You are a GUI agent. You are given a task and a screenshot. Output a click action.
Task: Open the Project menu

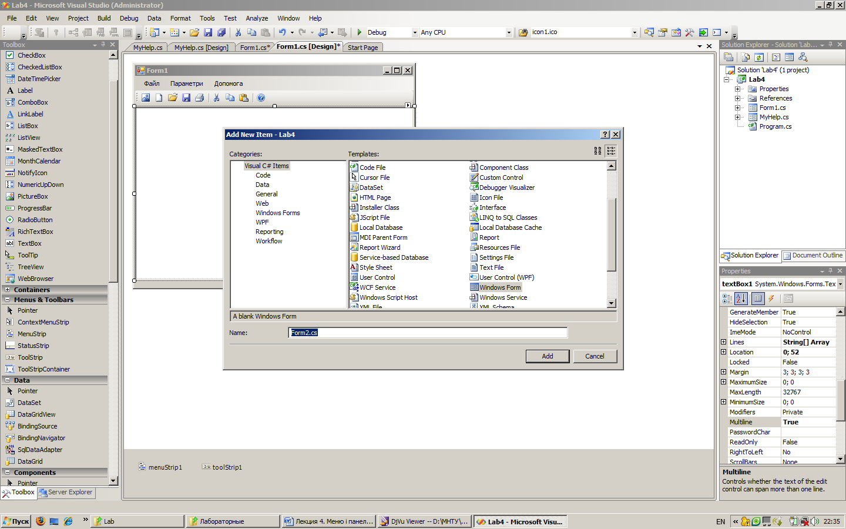point(78,18)
